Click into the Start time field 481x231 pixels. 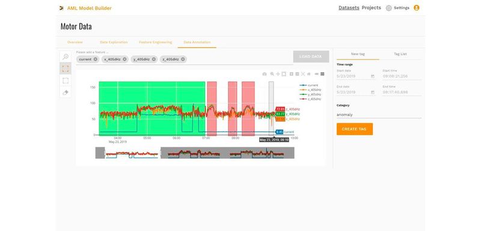(x=402, y=76)
